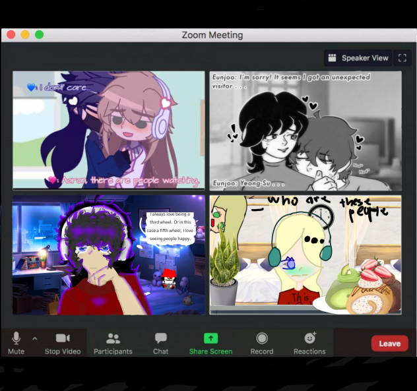Viewport: 417px width, 391px height.
Task: Open the Reactions emoji menu
Action: tap(309, 343)
